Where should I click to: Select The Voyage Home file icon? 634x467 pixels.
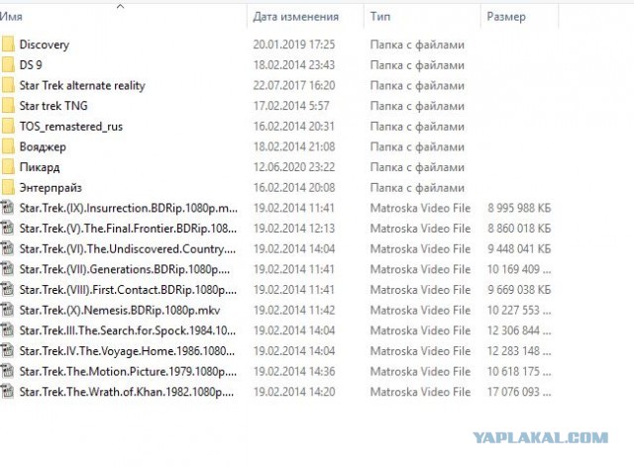(x=7, y=350)
